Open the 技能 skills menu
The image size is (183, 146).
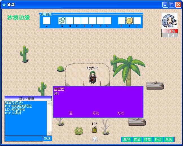pos(148,140)
